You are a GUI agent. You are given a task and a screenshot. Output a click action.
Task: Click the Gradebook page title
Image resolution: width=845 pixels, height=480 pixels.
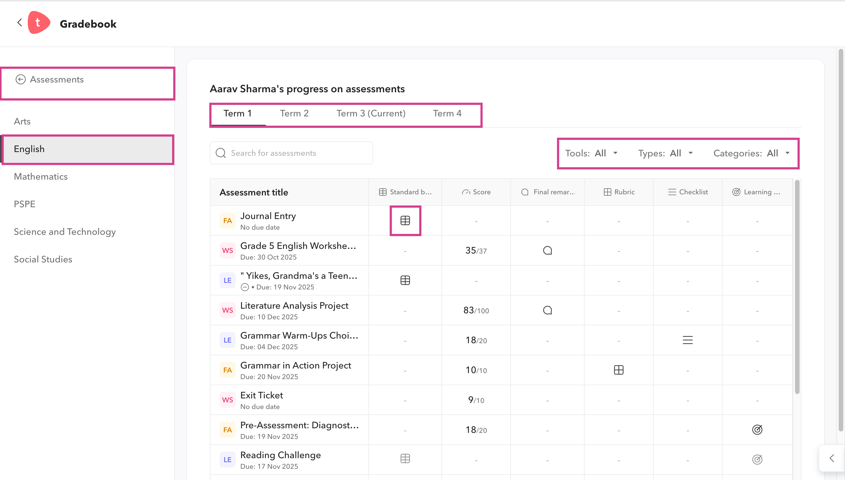(x=88, y=24)
